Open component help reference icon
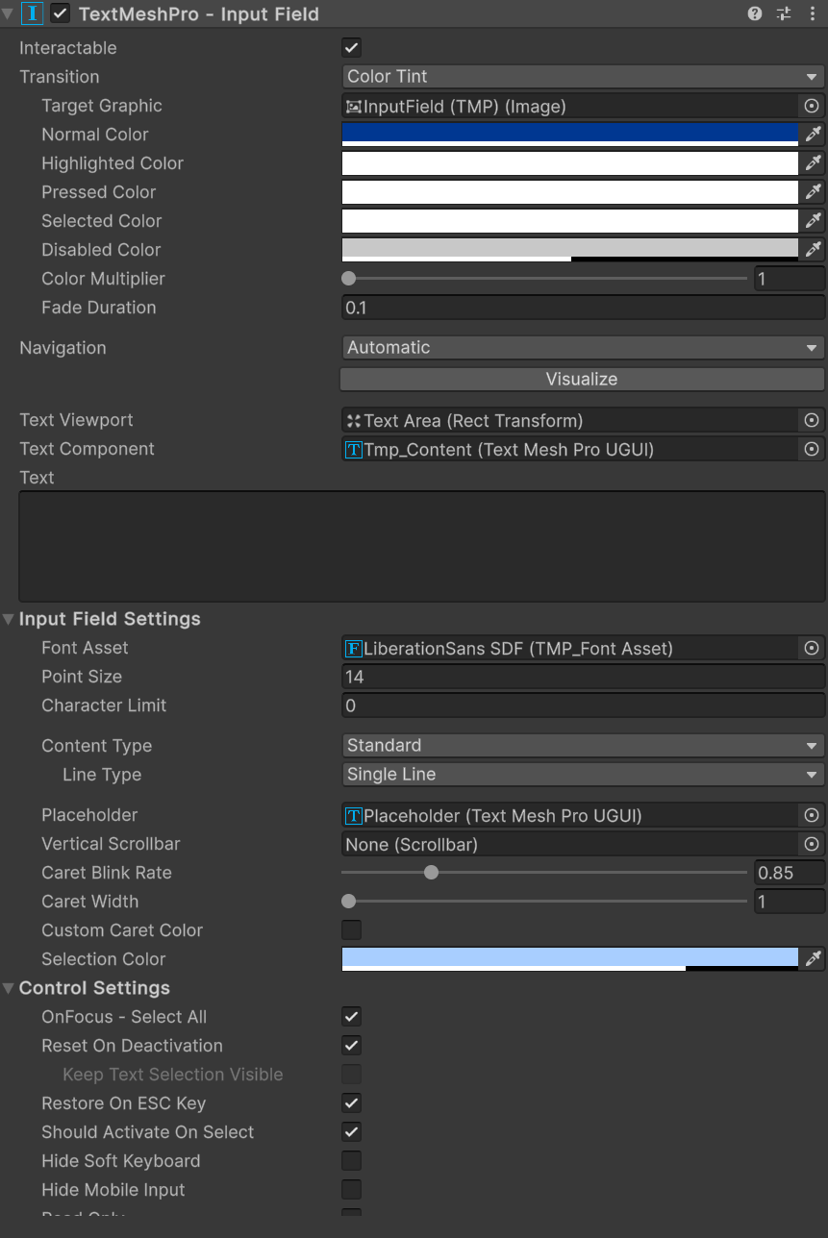 click(755, 13)
